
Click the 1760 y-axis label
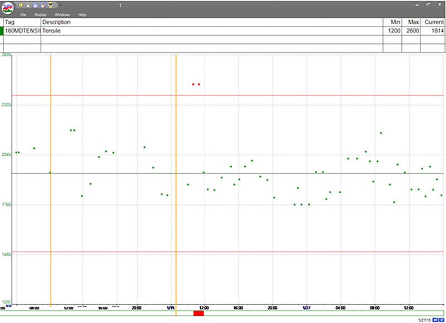coord(6,204)
